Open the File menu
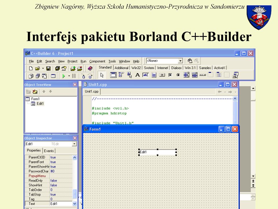This screenshot has height=209, width=278. [31, 61]
